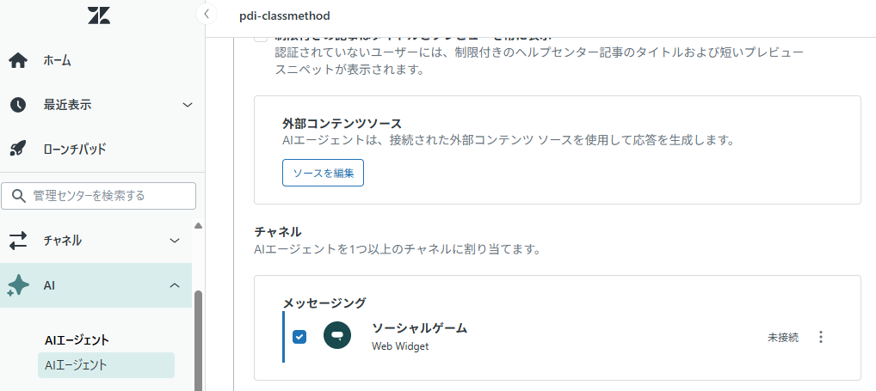
Task: Toggle the partially visible restricted article checkbox
Action: (261, 39)
